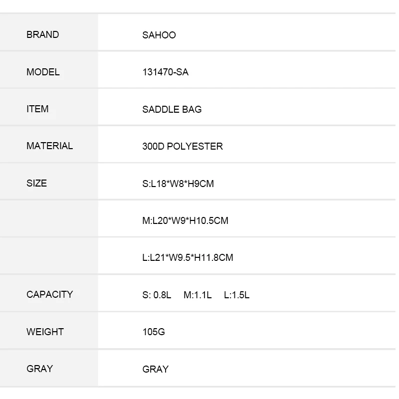Image resolution: width=399 pixels, height=399 pixels.
Task: Select the SADDLE BAG value
Action: pyautogui.click(x=172, y=110)
